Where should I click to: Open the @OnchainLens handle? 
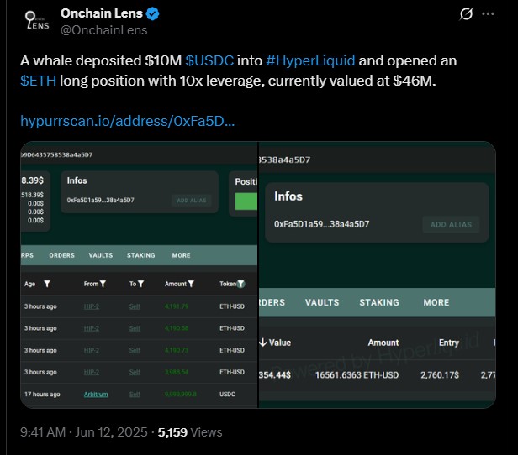pyautogui.click(x=104, y=30)
